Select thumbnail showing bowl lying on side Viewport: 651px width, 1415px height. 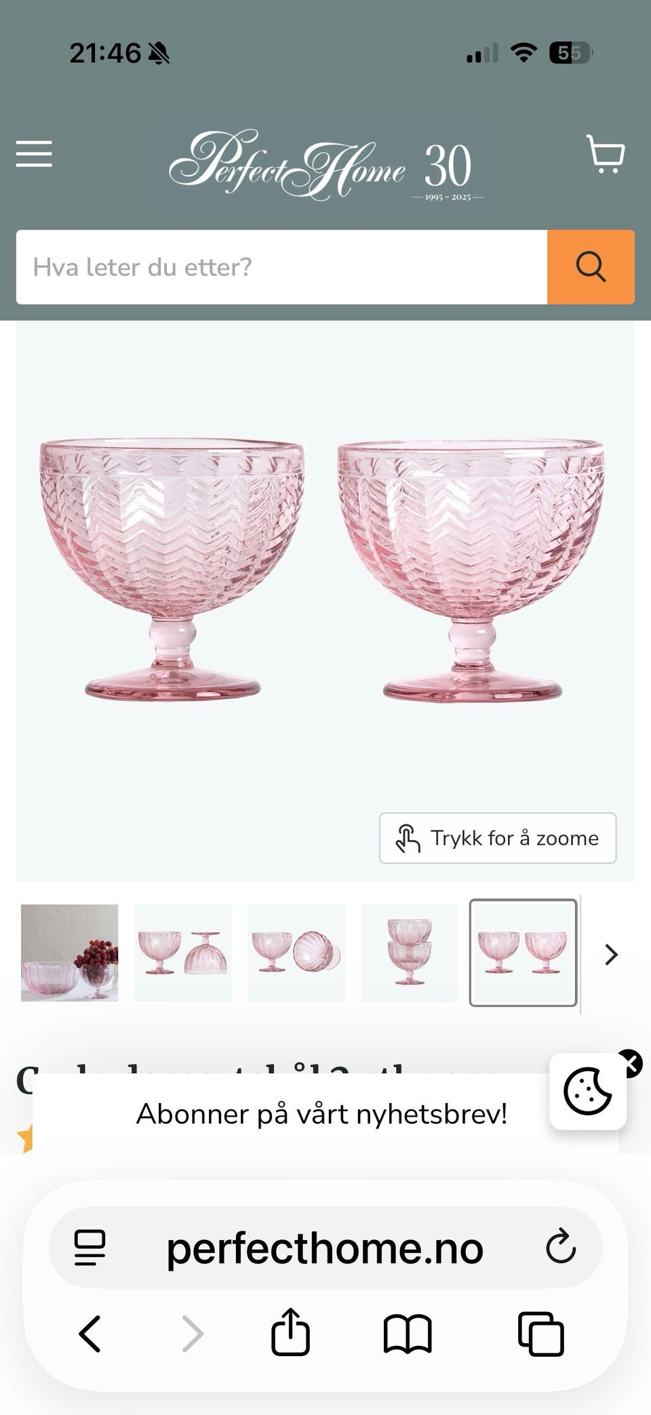click(x=296, y=953)
